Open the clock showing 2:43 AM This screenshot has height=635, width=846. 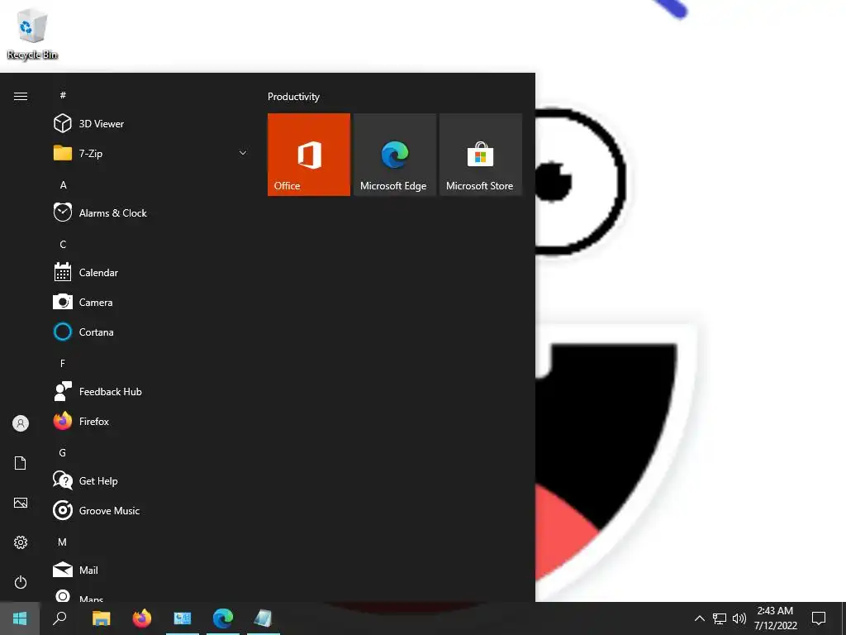pos(775,618)
